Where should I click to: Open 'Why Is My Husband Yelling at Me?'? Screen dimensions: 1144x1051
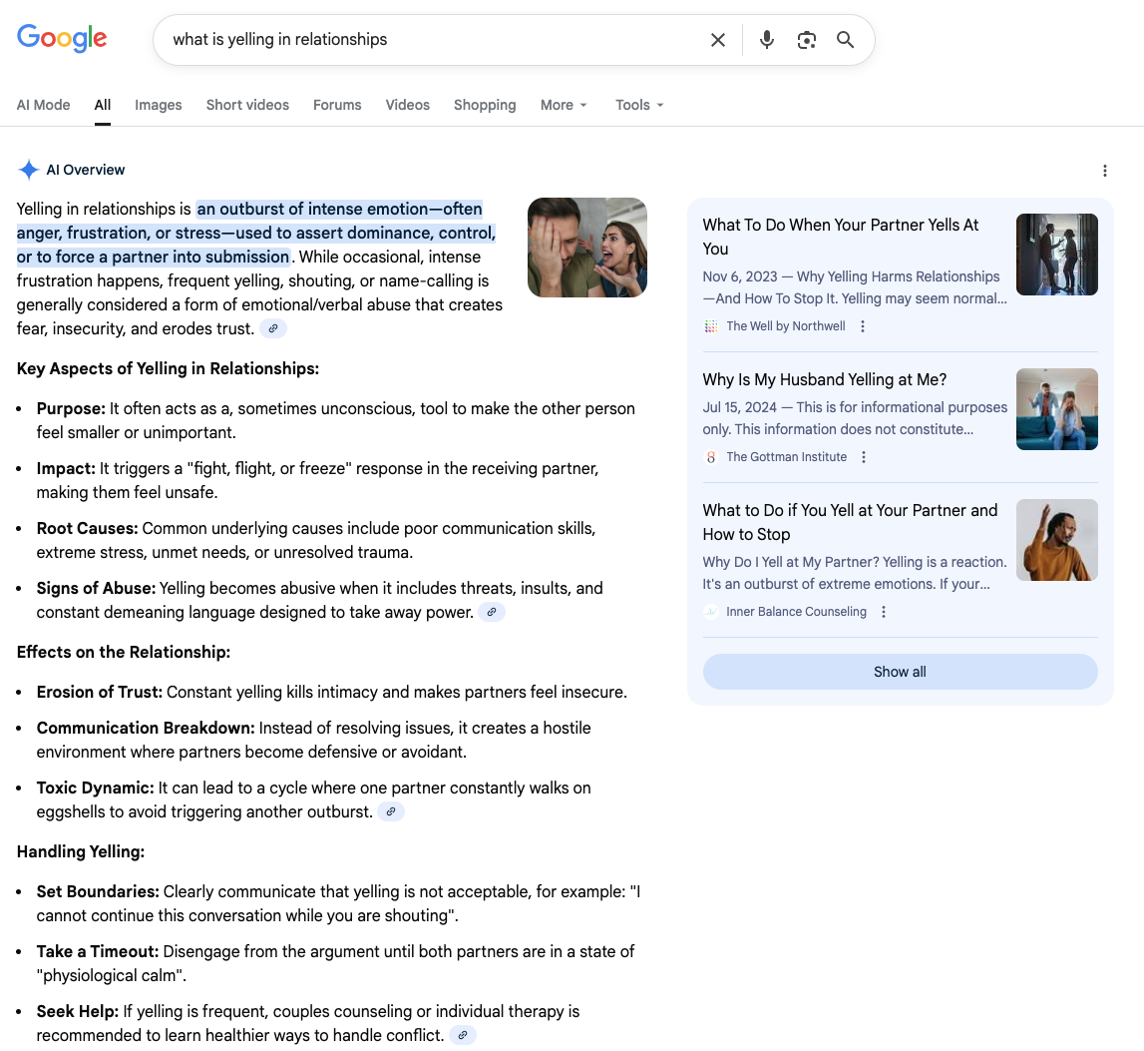coord(825,380)
